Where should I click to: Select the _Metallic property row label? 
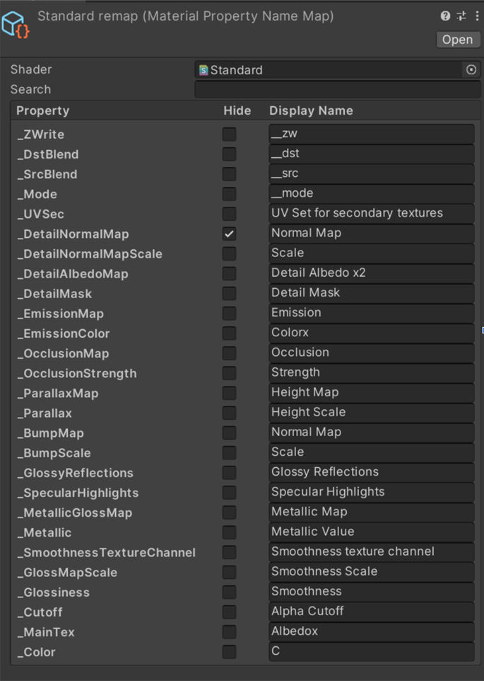(45, 532)
